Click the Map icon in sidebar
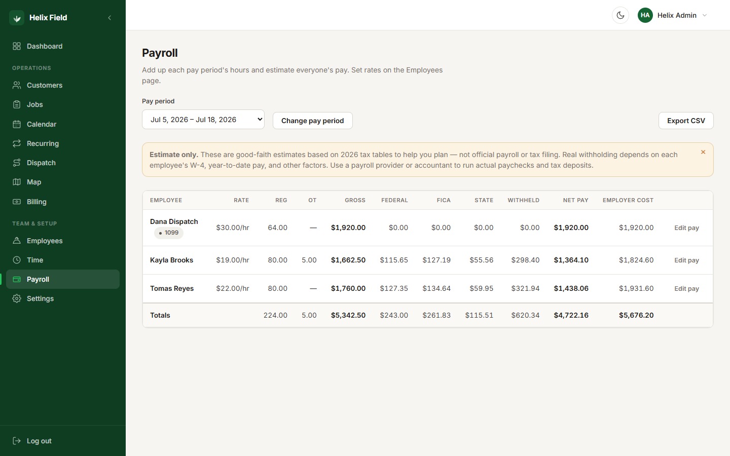The height and width of the screenshot is (456, 730). (17, 182)
